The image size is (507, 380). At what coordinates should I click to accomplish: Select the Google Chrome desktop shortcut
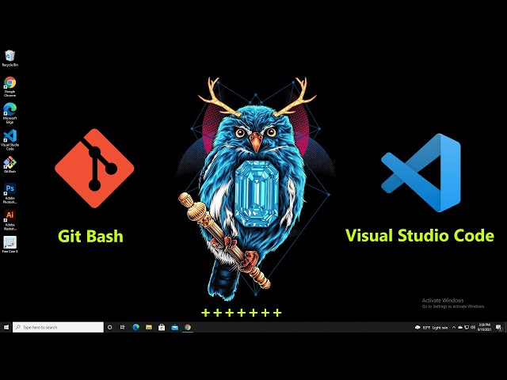point(10,86)
